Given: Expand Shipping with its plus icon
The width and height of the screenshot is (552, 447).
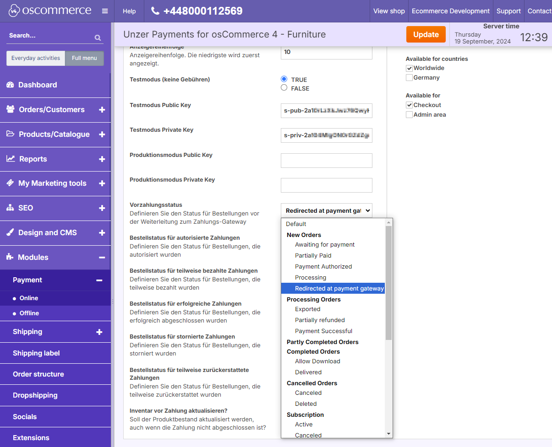Looking at the screenshot, I should tap(99, 332).
